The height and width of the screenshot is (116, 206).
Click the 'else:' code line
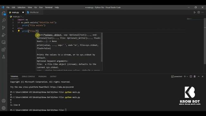[x=20, y=28]
